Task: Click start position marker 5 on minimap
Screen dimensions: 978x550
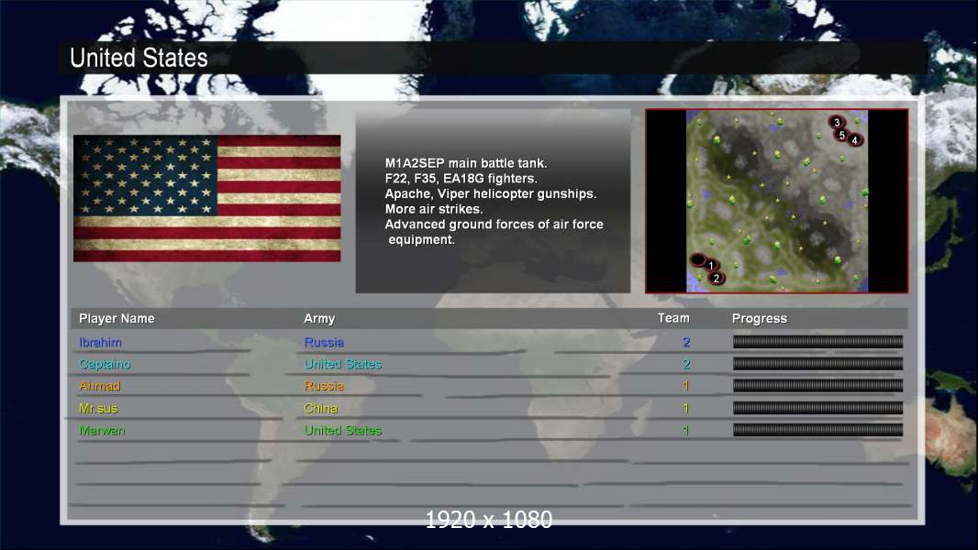Action: coord(842,135)
